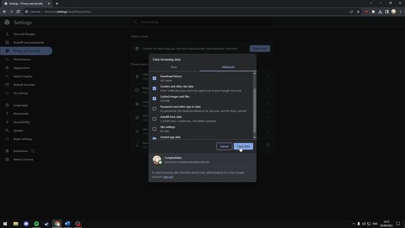The height and width of the screenshot is (228, 405).
Task: Click the dialog scrollbar up arrow
Action: pyautogui.click(x=254, y=73)
